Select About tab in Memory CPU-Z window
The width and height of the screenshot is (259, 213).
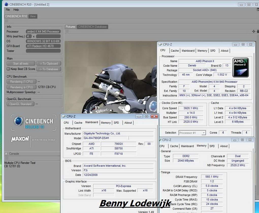tap(224, 146)
